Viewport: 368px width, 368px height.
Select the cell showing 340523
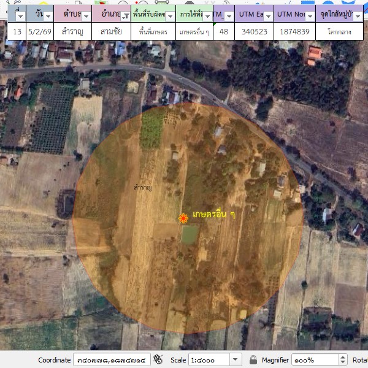click(254, 31)
